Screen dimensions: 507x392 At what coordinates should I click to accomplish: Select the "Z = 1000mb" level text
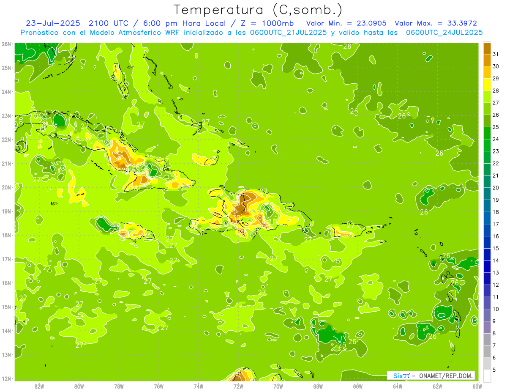click(x=267, y=23)
